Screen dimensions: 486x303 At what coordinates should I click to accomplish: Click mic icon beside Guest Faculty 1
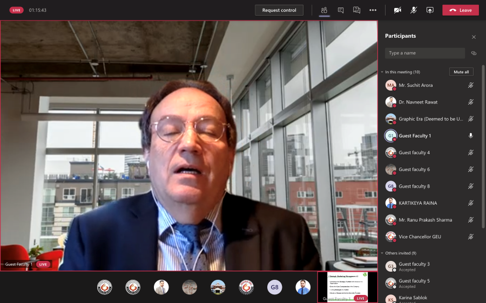tap(471, 136)
